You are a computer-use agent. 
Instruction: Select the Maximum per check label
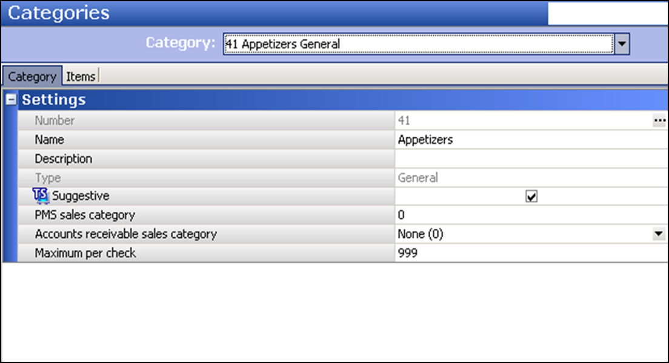click(x=85, y=253)
